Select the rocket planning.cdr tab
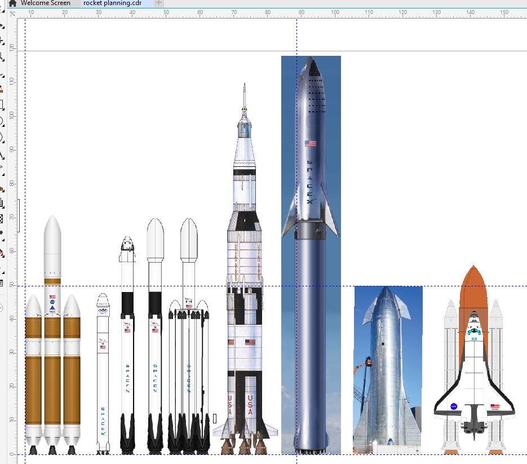This screenshot has height=464, width=527. (x=112, y=3)
